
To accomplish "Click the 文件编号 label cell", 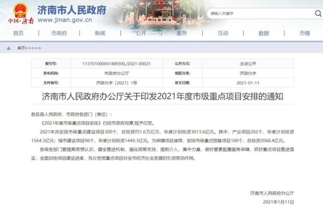I will pos(51,83).
